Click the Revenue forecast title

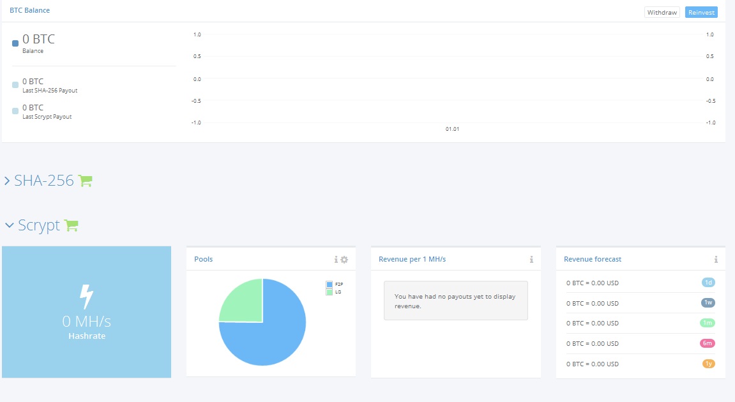point(593,259)
